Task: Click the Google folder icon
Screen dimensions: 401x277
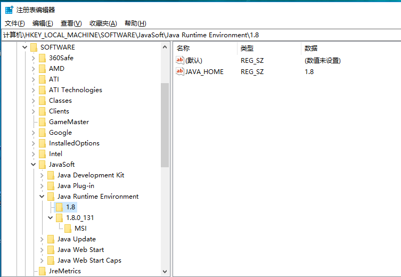Action: (x=43, y=133)
